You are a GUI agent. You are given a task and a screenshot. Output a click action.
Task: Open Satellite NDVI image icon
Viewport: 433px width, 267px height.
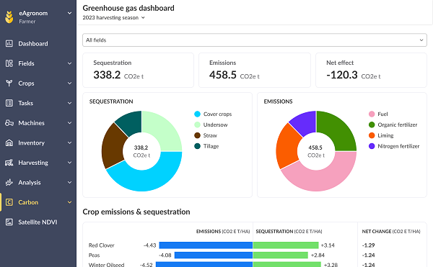(x=9, y=222)
